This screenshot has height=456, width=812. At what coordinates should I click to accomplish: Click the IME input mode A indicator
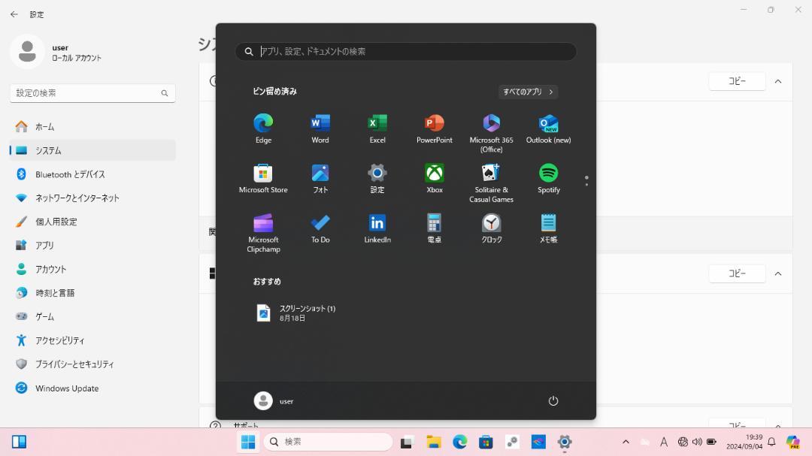663,442
